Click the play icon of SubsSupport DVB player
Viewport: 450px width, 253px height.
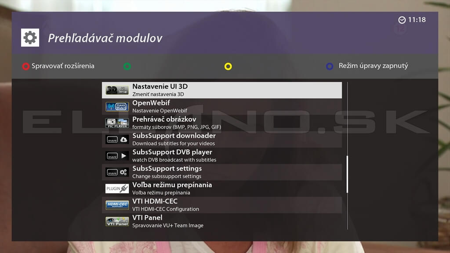point(116,155)
